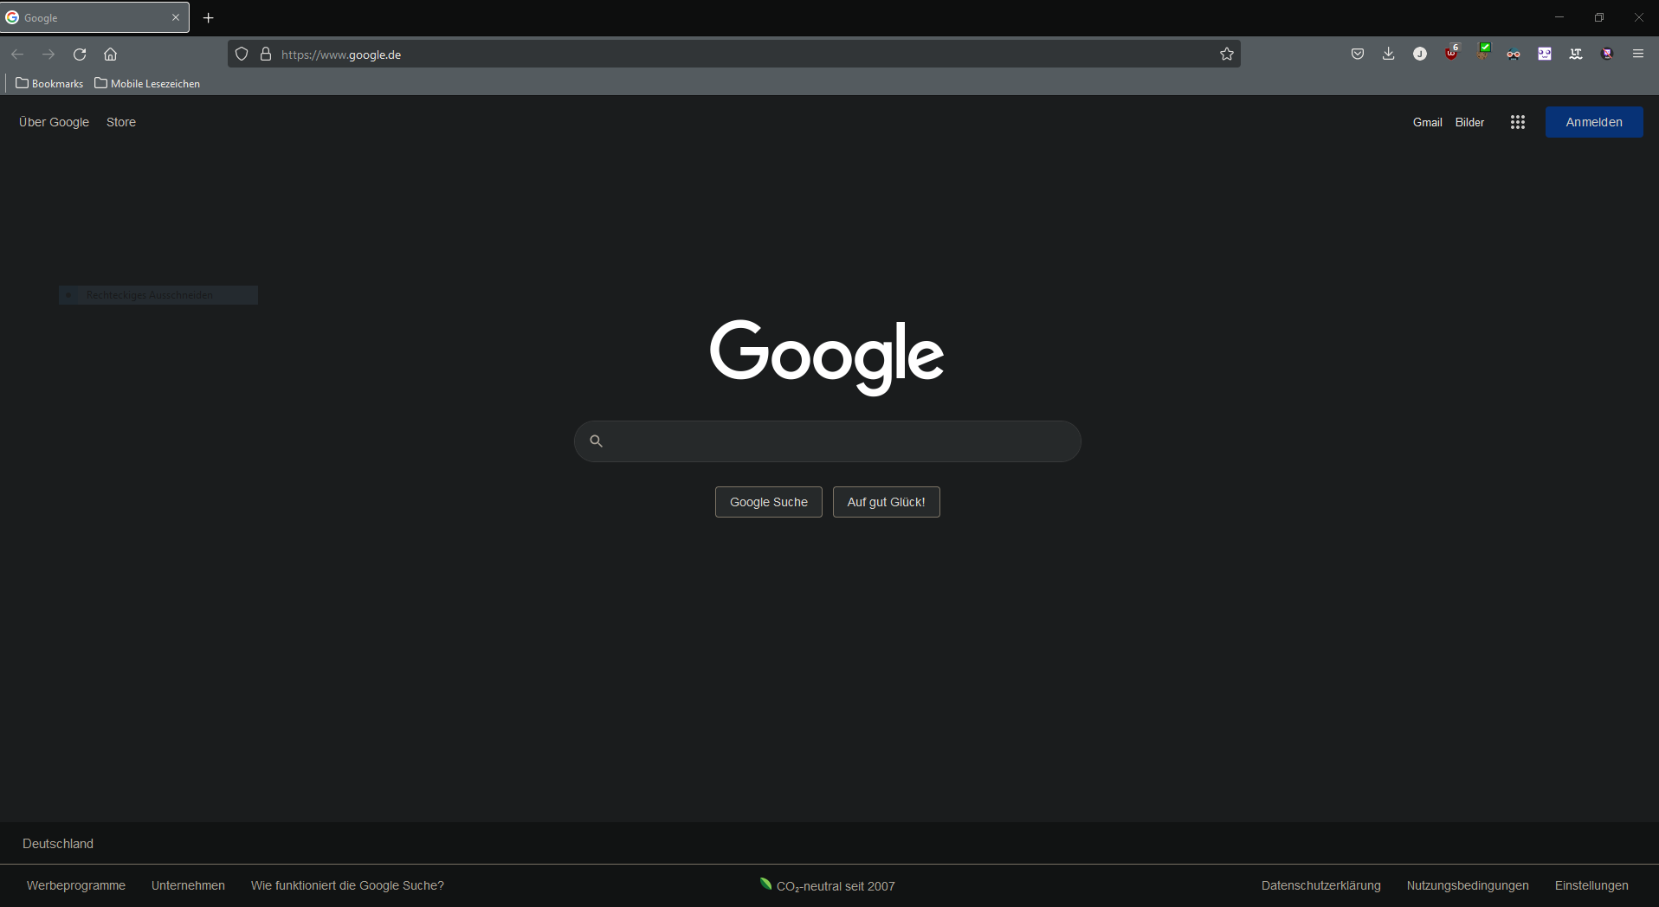Open the downloads panel
The image size is (1659, 907).
point(1389,54)
